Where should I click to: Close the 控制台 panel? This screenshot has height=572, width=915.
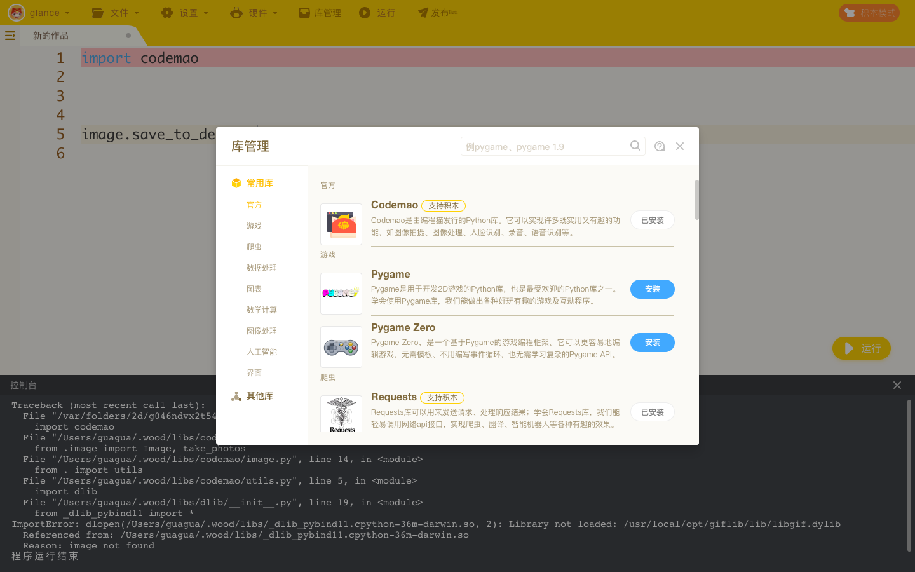click(897, 385)
